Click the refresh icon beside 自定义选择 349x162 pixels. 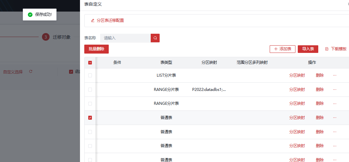(31, 71)
